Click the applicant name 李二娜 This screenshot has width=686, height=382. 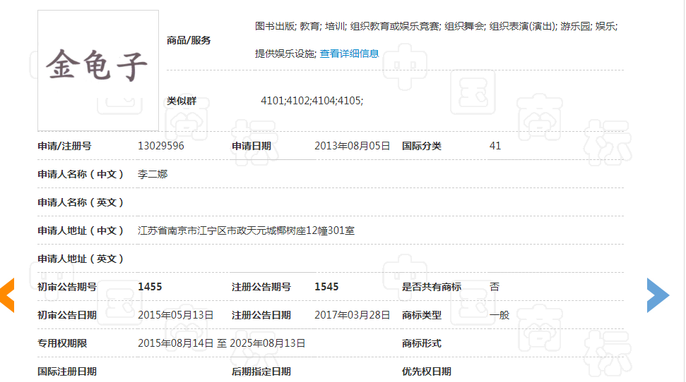pyautogui.click(x=153, y=174)
